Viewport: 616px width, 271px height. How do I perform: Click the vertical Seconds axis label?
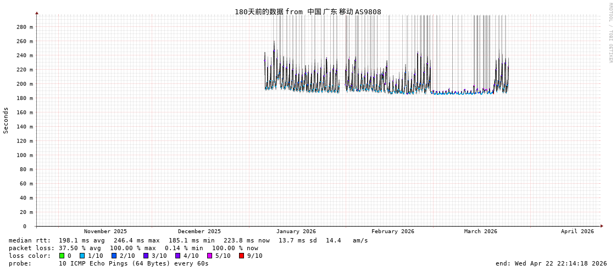6,120
